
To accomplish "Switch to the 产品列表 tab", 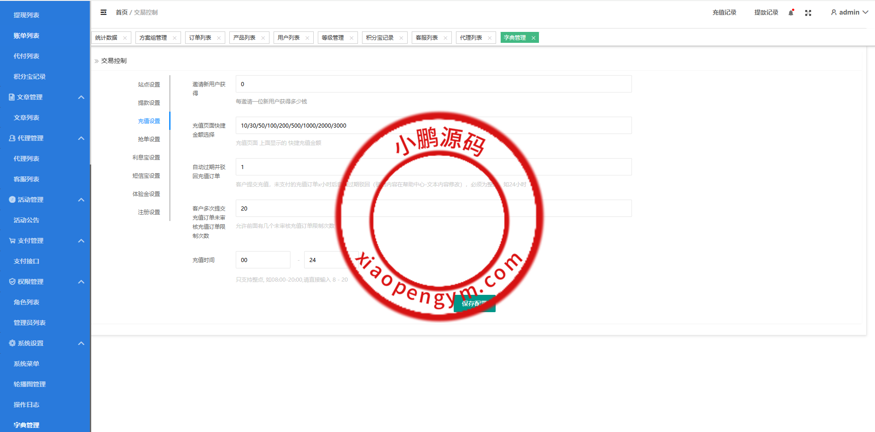I will [x=244, y=38].
